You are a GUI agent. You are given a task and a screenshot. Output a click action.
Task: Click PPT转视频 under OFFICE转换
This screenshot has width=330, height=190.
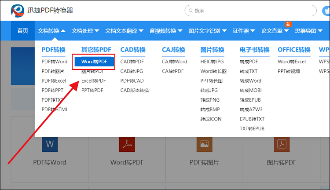(289, 71)
